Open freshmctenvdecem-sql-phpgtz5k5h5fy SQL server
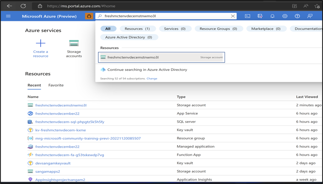This screenshot has height=184, width=323. click(x=70, y=122)
